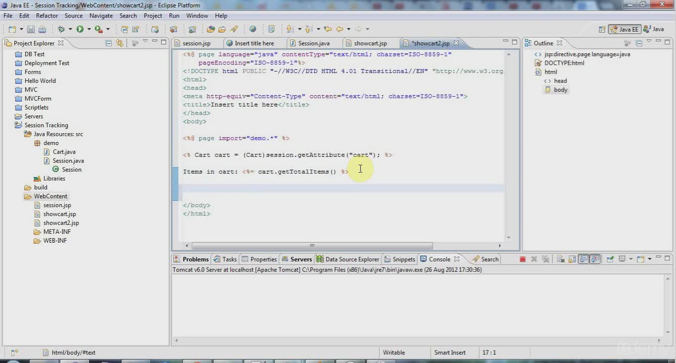Screen dimensions: 676x363
Task: Click the Save toolbar icon
Action: click(31, 29)
